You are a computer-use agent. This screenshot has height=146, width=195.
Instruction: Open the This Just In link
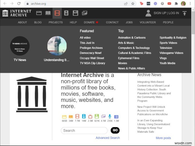[87, 43]
